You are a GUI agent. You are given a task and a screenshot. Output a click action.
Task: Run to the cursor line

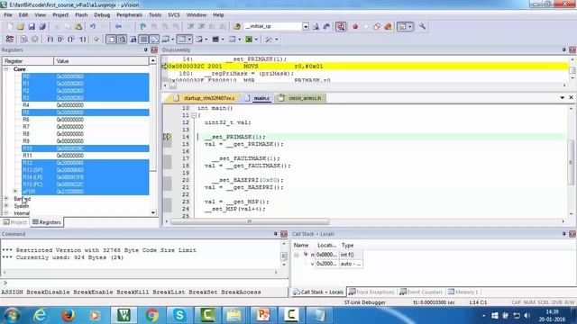point(83,39)
